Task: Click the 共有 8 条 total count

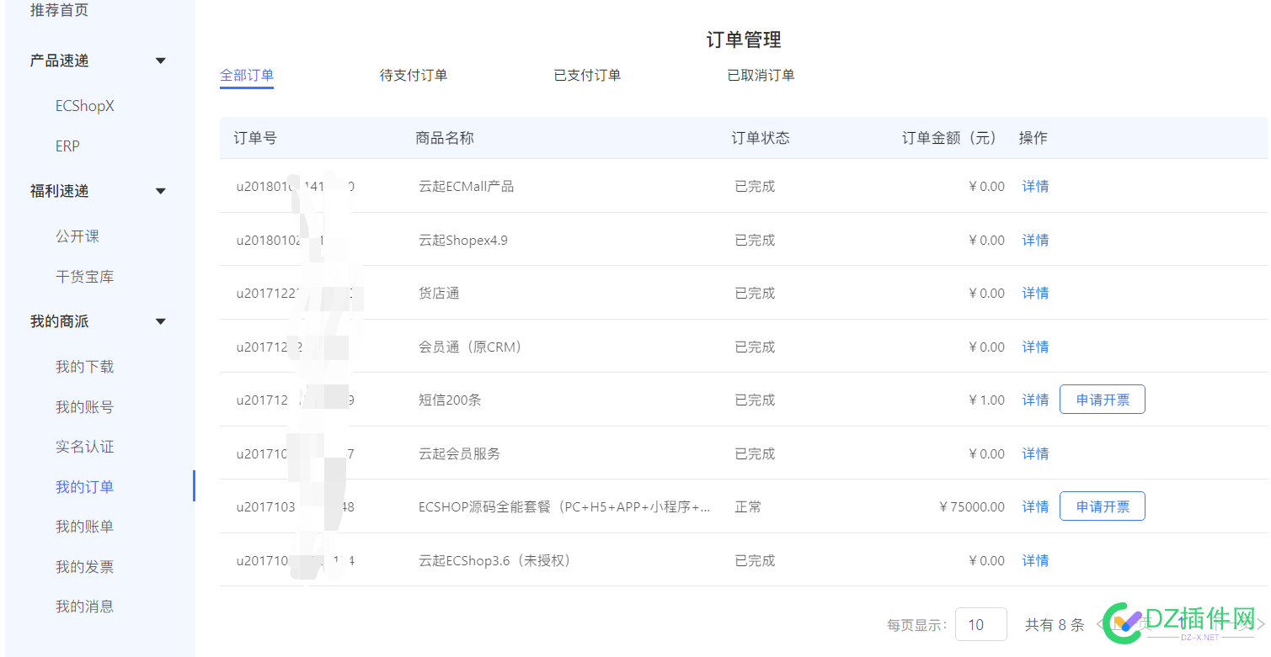Action: (1055, 625)
